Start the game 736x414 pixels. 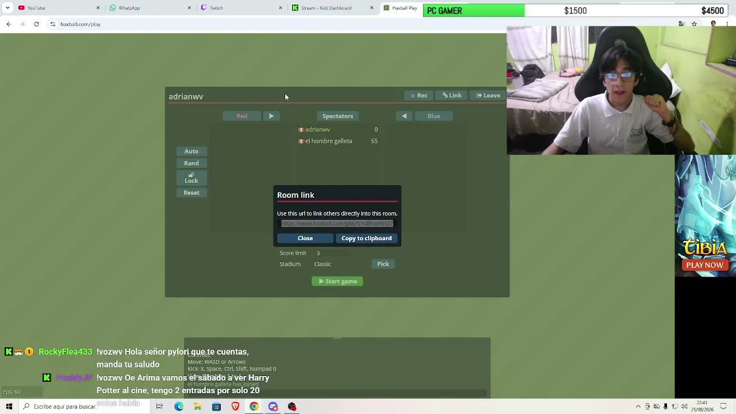338,281
